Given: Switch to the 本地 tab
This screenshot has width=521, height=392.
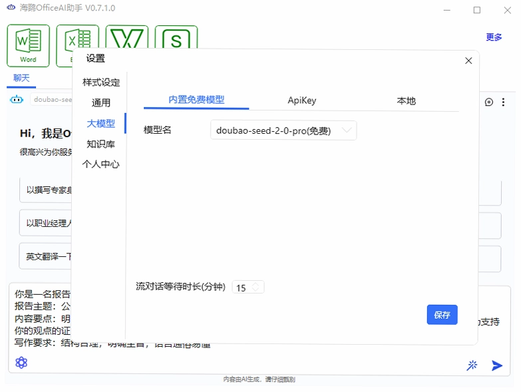Looking at the screenshot, I should (x=406, y=100).
